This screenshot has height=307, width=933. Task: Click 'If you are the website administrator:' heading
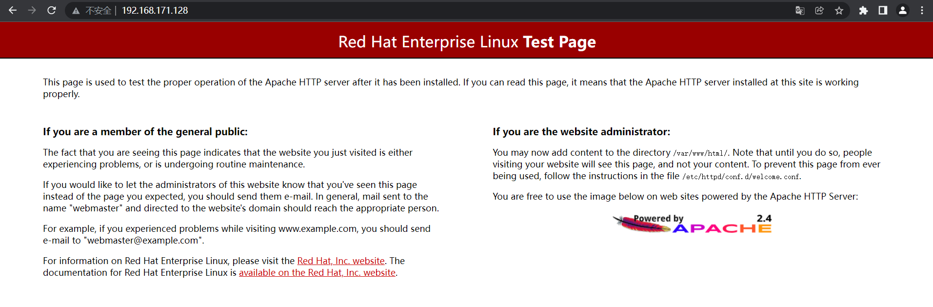(581, 132)
